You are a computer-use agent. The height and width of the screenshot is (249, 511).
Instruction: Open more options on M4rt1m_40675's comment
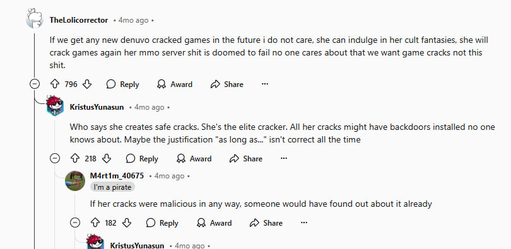(304, 223)
